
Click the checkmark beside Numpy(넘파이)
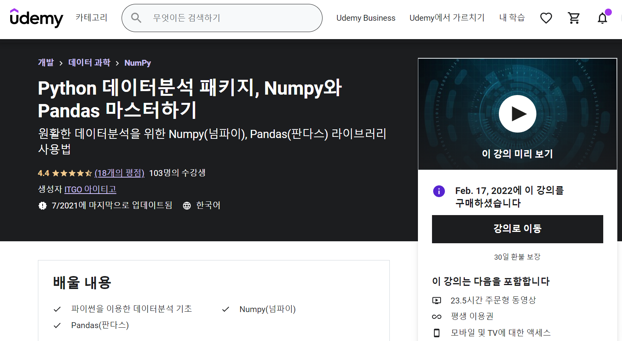pos(226,309)
